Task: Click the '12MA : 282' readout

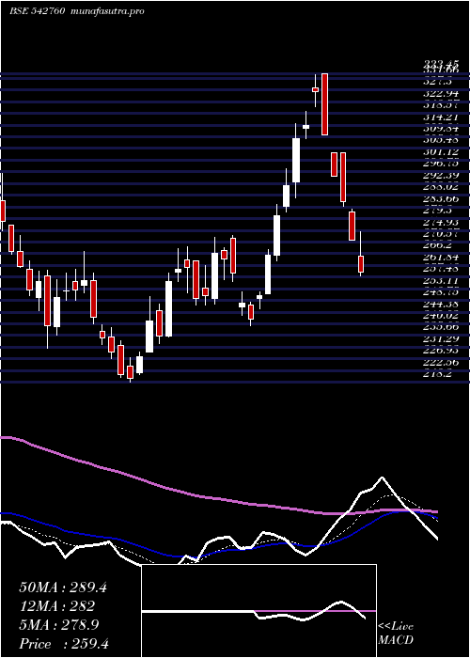Action: point(56,606)
